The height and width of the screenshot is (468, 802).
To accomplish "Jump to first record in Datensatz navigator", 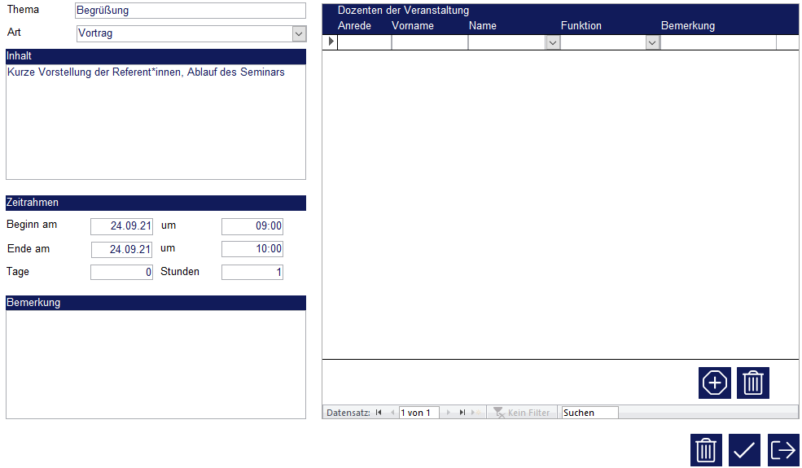I will (x=379, y=413).
